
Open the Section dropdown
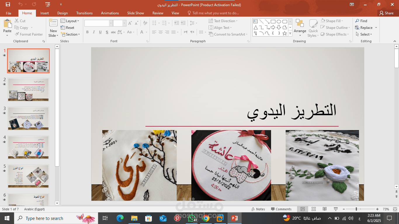click(70, 34)
